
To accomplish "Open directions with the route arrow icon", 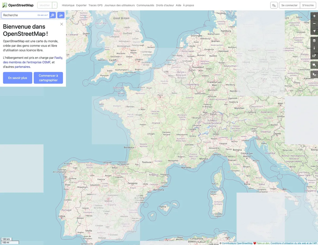I will tap(61, 15).
